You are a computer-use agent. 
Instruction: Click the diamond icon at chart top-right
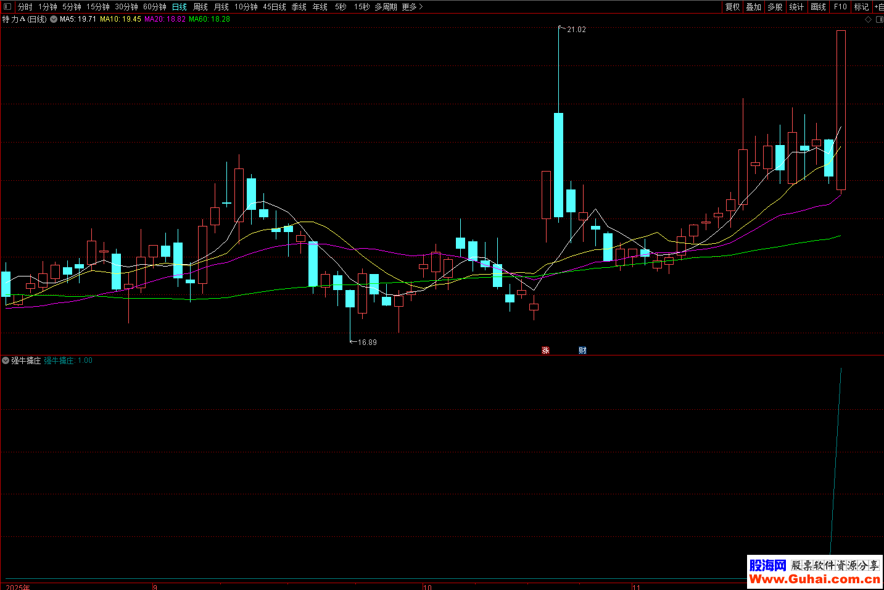(x=868, y=19)
